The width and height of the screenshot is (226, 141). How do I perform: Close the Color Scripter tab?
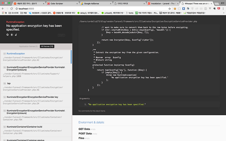(77, 3)
